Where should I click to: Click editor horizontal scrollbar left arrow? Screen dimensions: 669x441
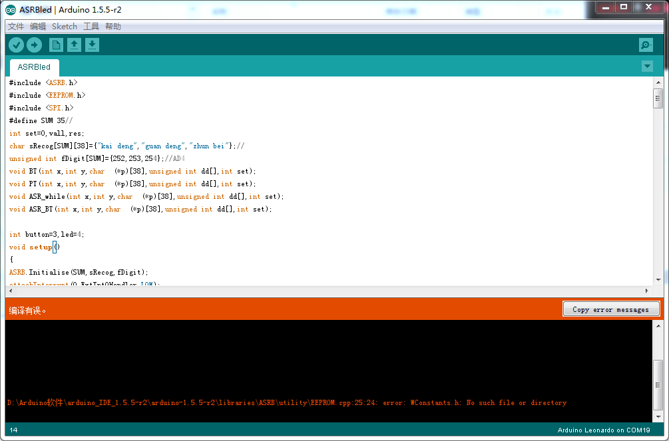coord(11,291)
